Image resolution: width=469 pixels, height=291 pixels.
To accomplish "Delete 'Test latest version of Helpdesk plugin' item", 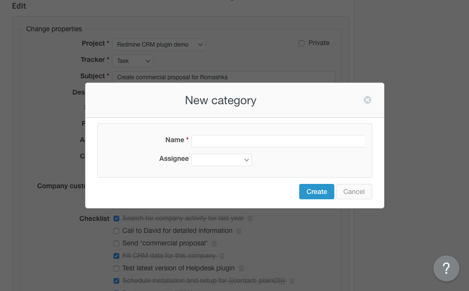I will (x=241, y=268).
